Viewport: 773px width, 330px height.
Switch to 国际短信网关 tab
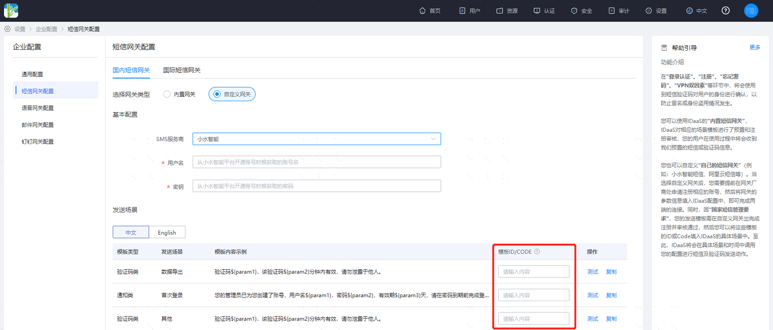[x=182, y=70]
